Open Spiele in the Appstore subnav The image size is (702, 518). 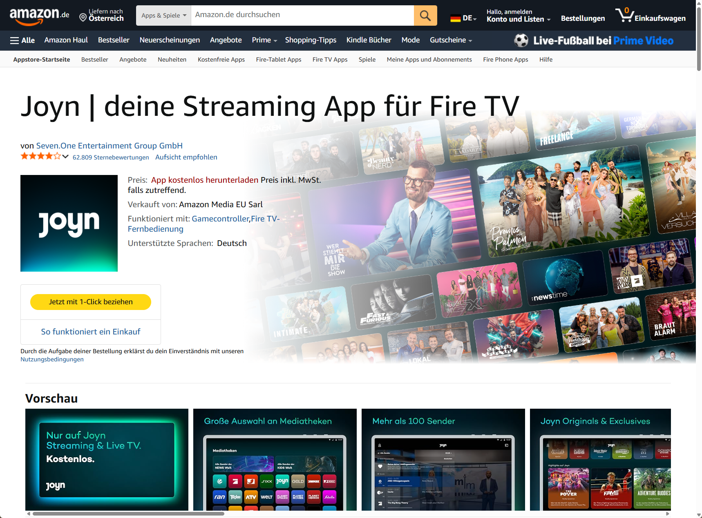[367, 60]
